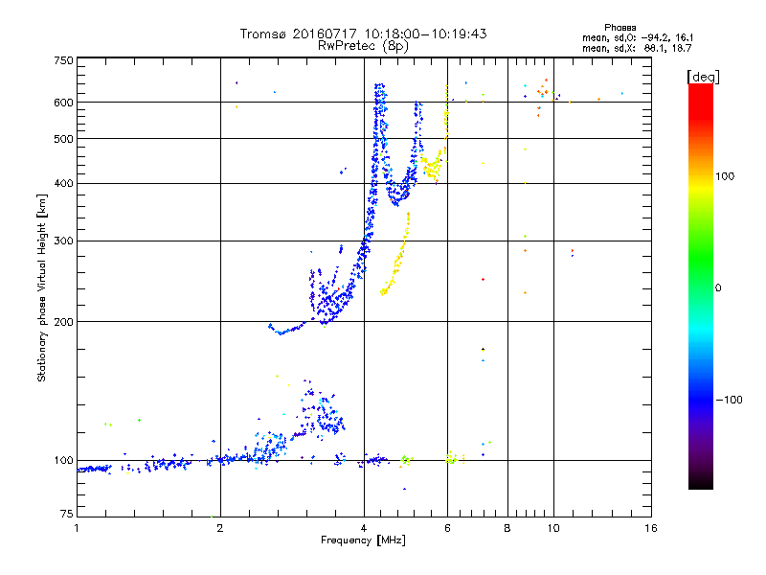Click the 'Stationary phase Virtual Height [km]' axis label
The image size is (766, 575).
pyautogui.click(x=42, y=287)
